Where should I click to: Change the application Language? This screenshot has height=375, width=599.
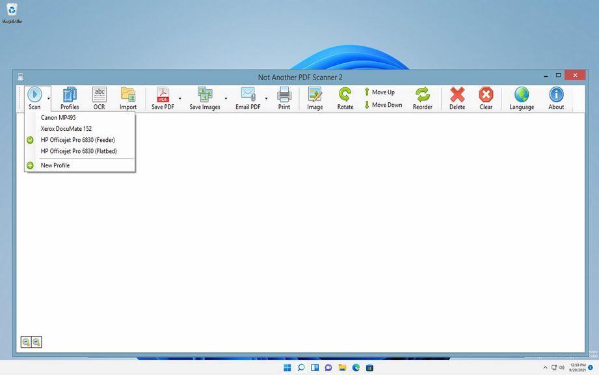[x=522, y=98]
